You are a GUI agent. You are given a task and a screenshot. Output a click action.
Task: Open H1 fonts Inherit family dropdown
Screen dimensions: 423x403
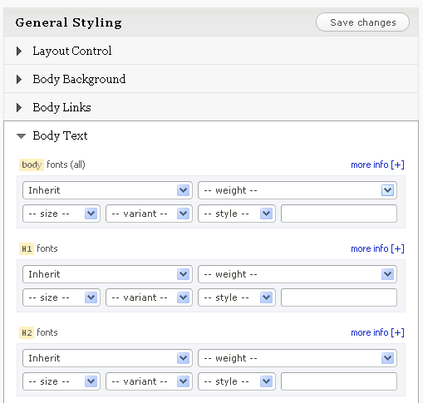pyautogui.click(x=107, y=274)
